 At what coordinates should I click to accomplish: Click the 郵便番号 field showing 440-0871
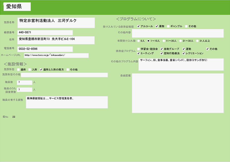pyautogui.click(x=45, y=33)
